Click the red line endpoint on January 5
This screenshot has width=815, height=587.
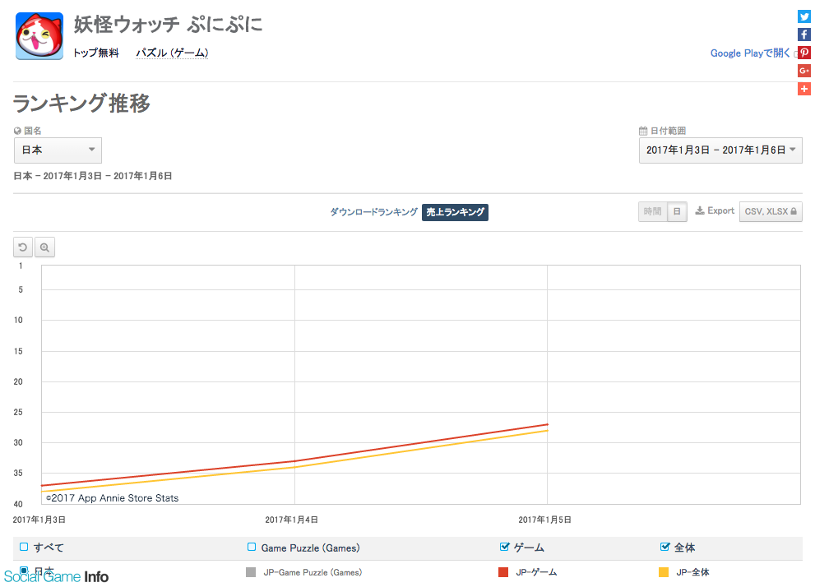coord(548,424)
